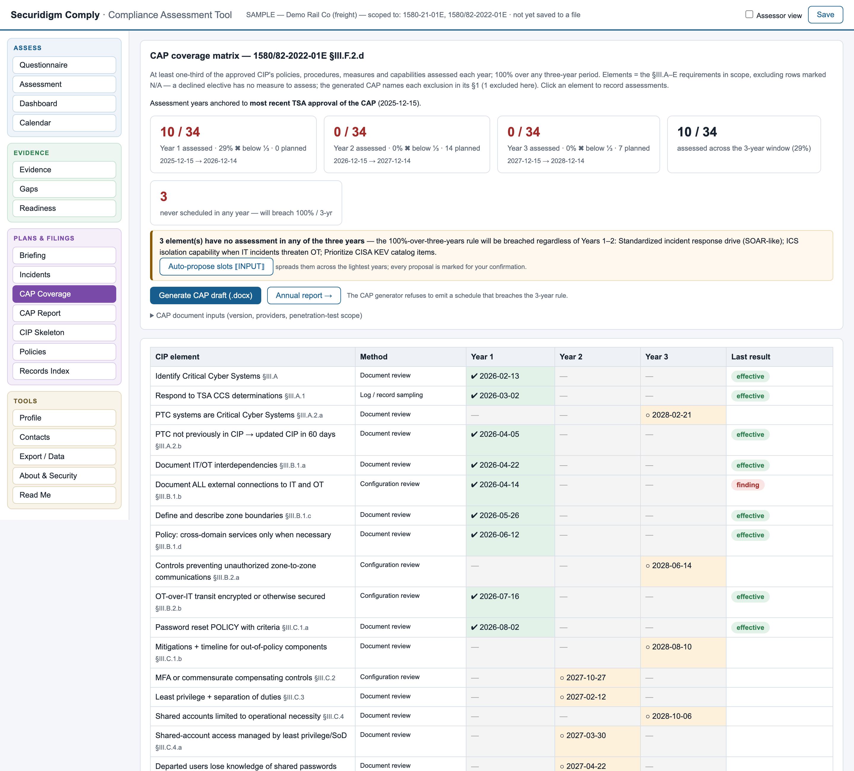The height and width of the screenshot is (771, 854).
Task: Open the Profile tool
Action: click(64, 418)
